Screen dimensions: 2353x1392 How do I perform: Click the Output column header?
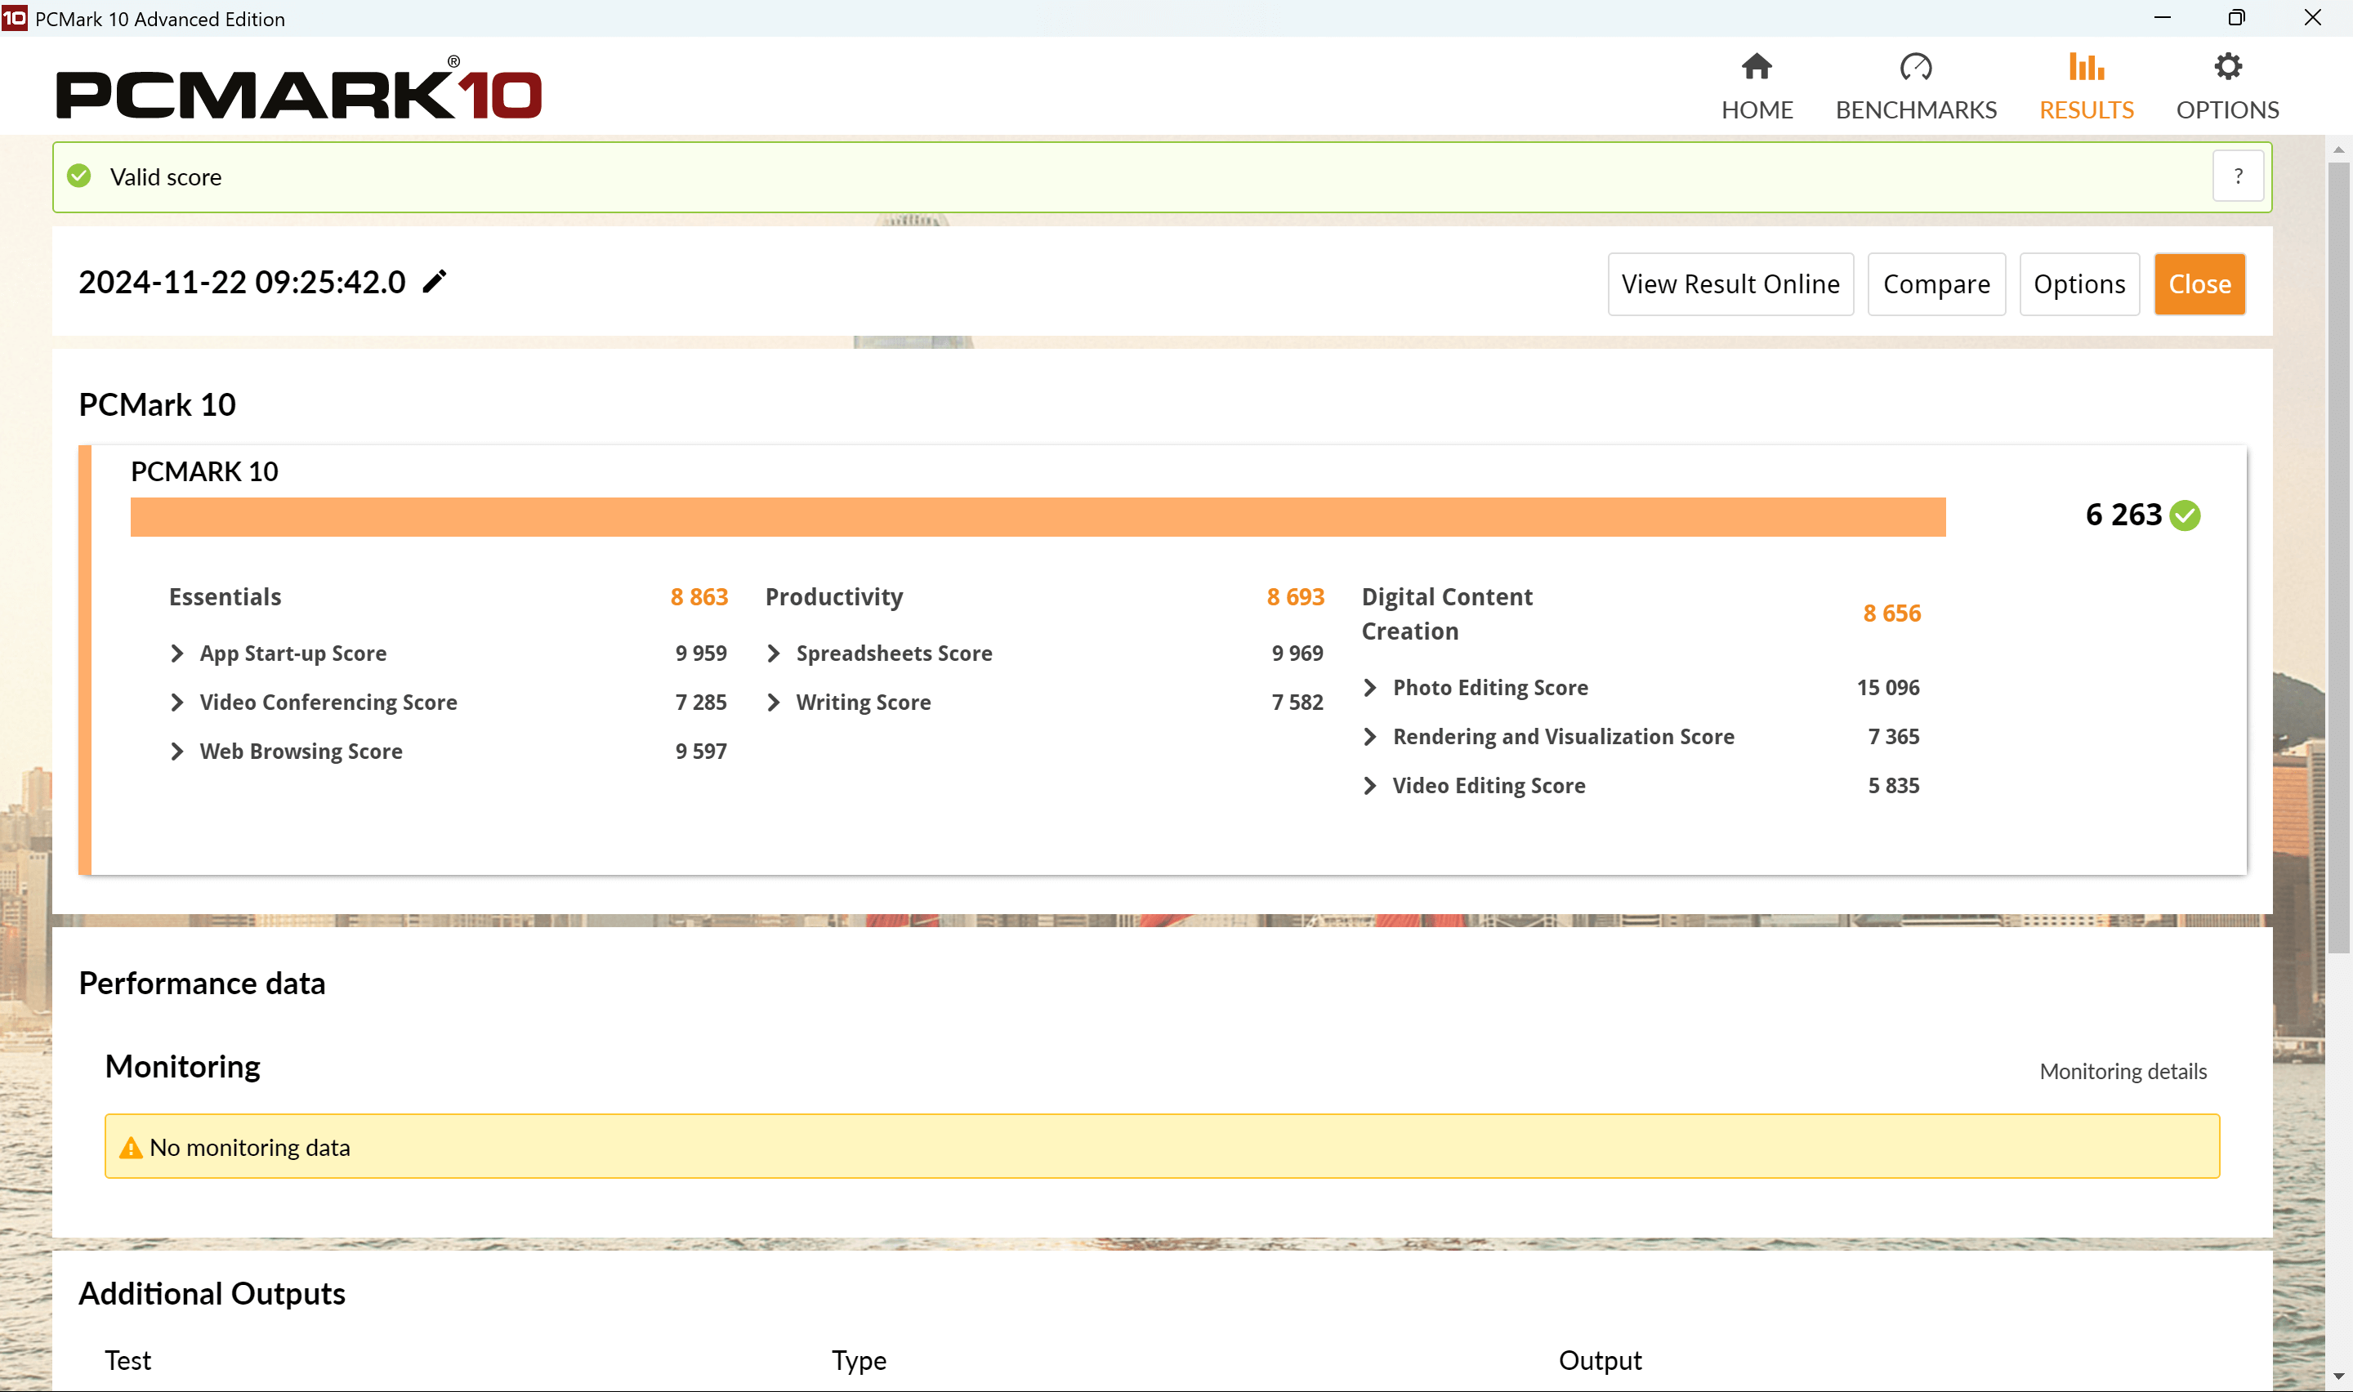pos(1599,1360)
